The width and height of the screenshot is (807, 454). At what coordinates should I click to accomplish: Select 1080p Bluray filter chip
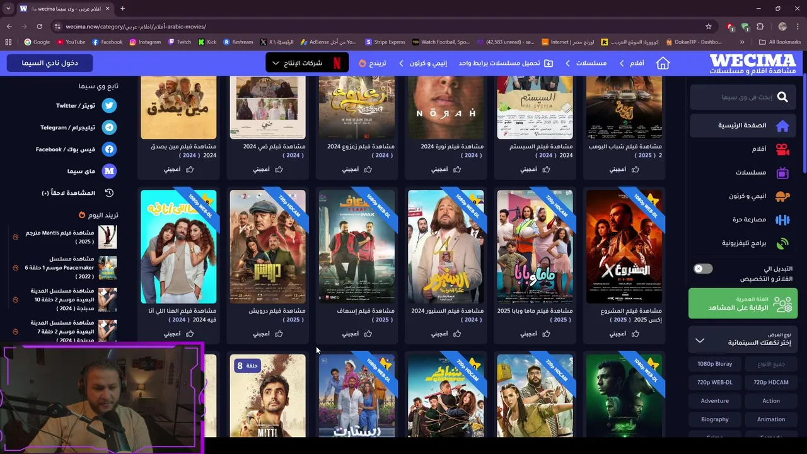[714, 364]
